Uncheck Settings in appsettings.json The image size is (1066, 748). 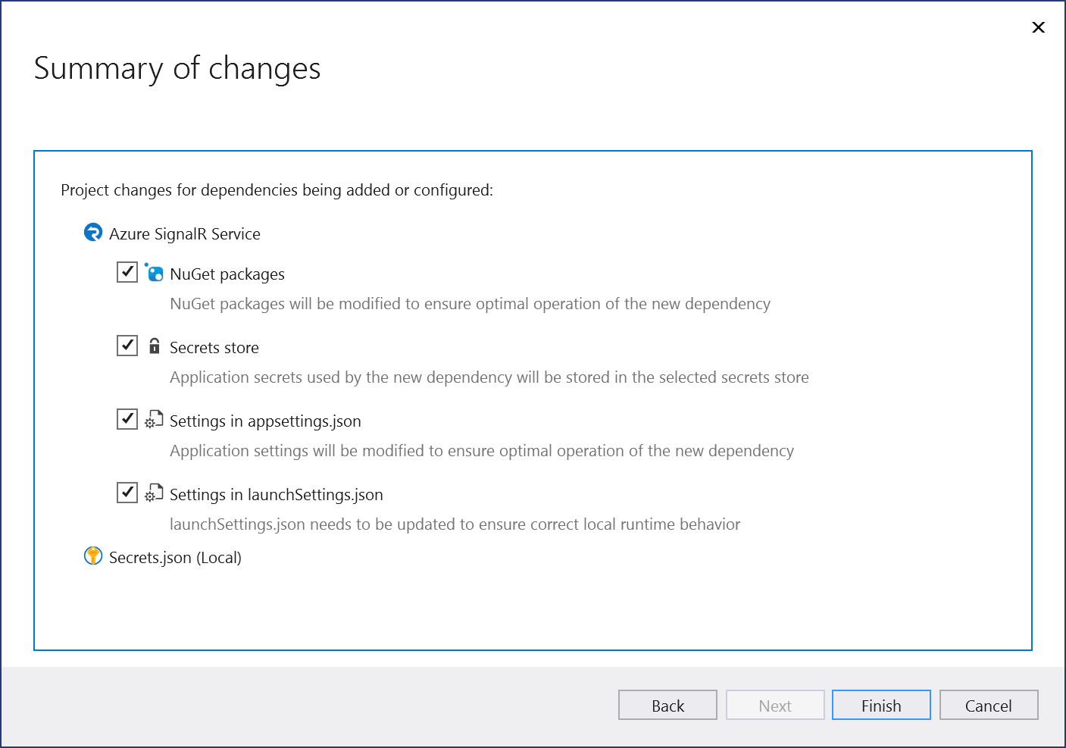127,418
